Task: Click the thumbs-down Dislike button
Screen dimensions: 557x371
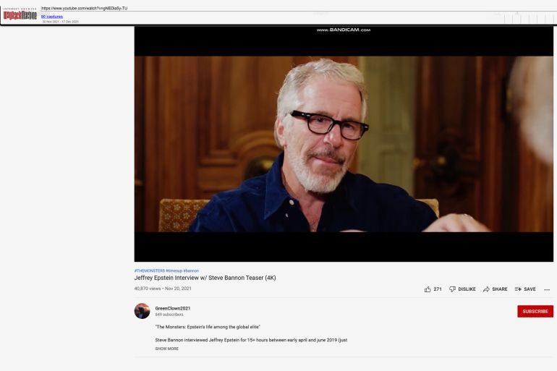Action: click(x=462, y=289)
